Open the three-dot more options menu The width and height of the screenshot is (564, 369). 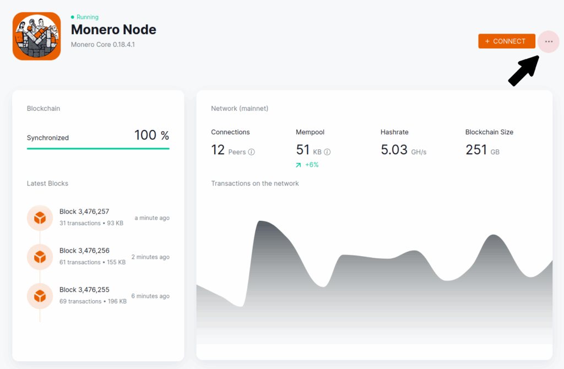pos(548,42)
